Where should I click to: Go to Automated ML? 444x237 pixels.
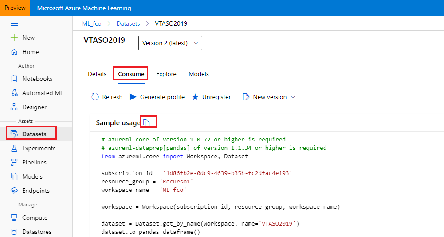coord(43,93)
